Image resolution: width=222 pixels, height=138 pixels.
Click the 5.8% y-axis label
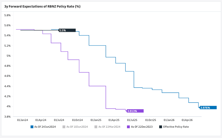7,15
